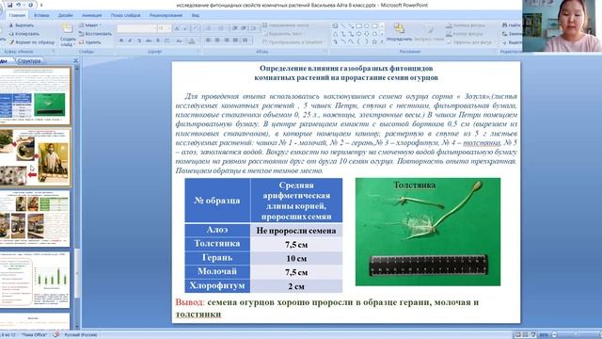Open the Вид ribbon tab

195,15
